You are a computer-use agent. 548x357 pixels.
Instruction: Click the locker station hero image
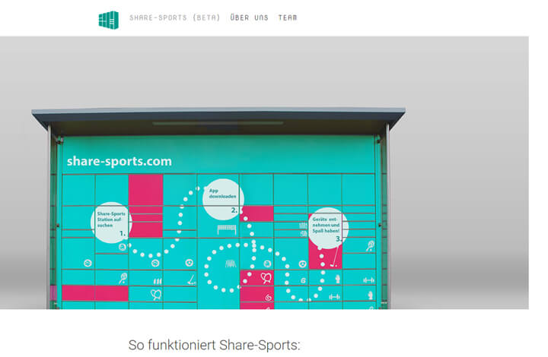pos(264,172)
